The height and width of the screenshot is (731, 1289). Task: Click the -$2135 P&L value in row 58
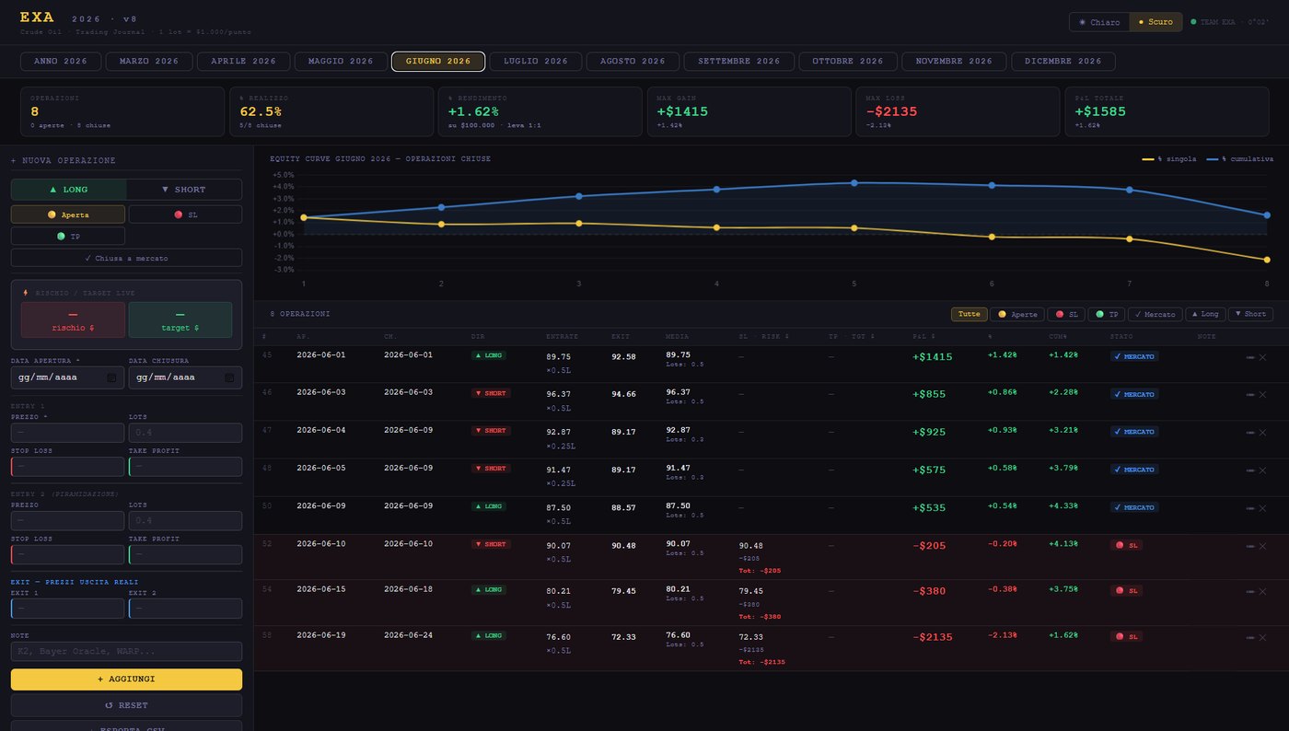tap(933, 637)
